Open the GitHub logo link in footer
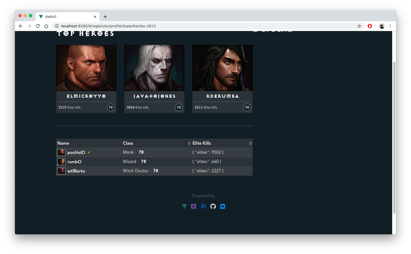This screenshot has width=411, height=254. pyautogui.click(x=213, y=206)
